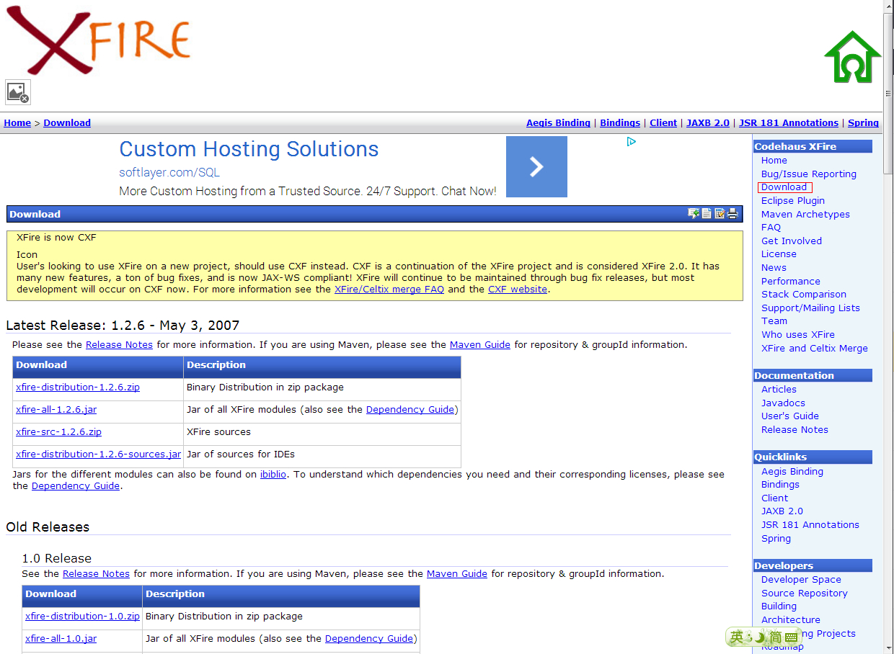Switch the input method 英 language indicator
894x654 pixels.
point(736,637)
